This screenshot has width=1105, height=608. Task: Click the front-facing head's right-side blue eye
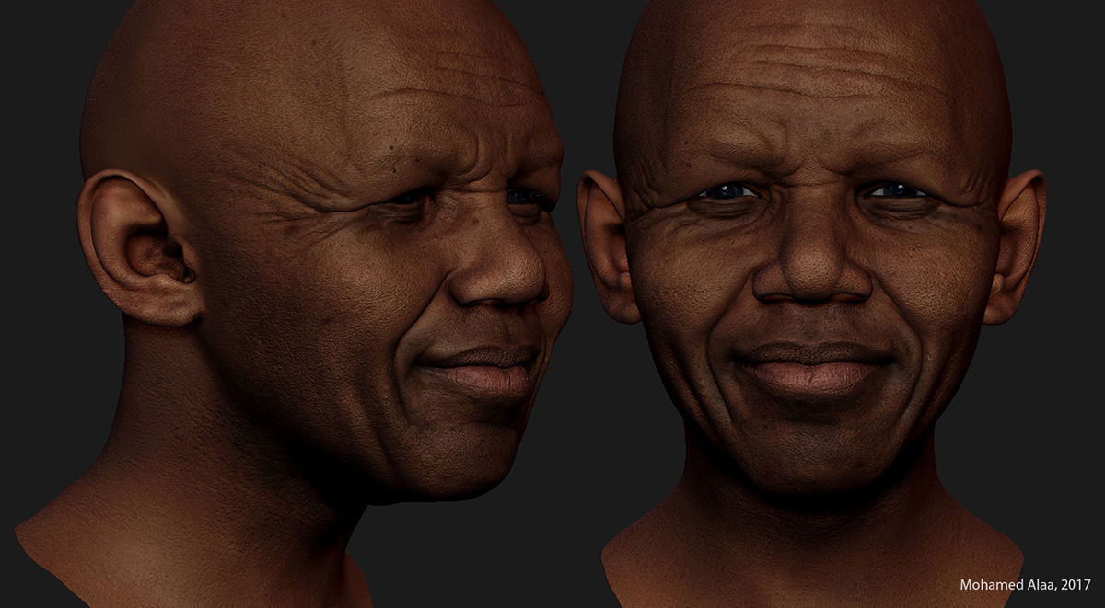point(896,191)
